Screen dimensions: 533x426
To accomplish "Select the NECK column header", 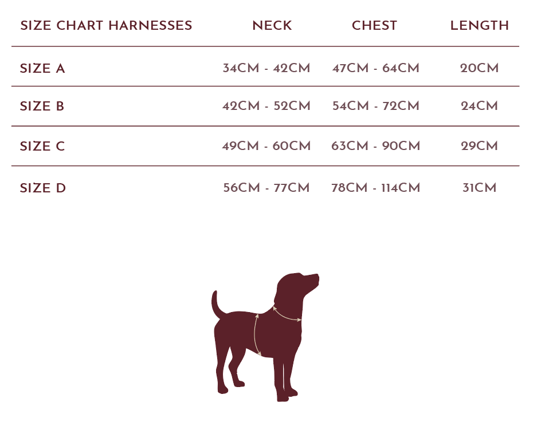I will [x=272, y=25].
